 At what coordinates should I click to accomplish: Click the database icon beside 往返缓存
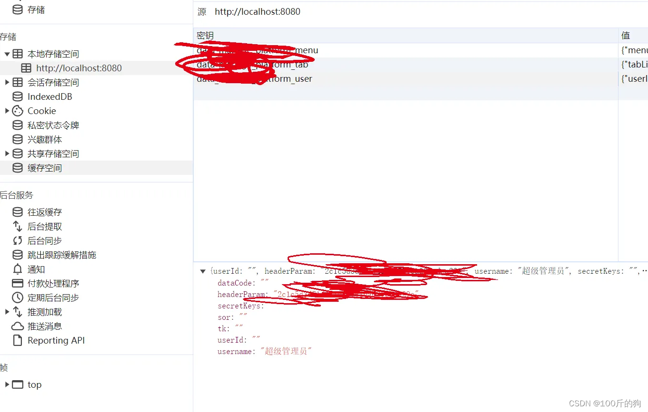tap(18, 212)
